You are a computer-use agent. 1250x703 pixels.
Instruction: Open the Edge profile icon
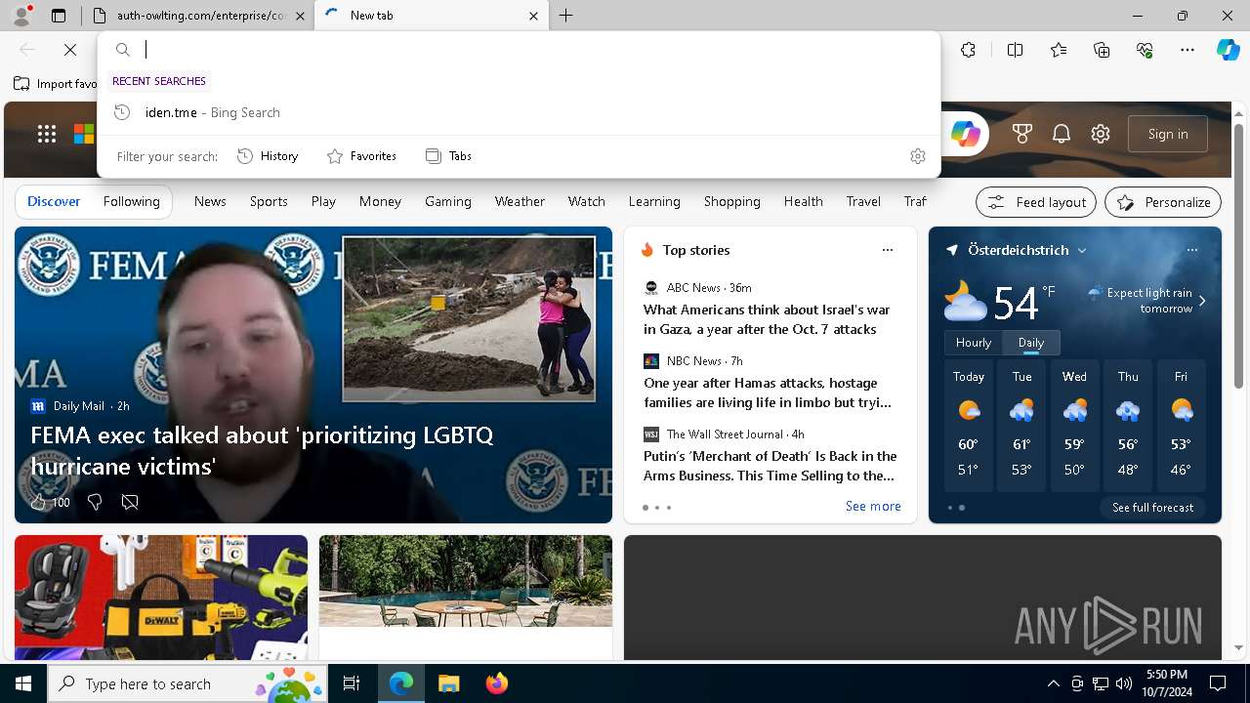pos(21,16)
